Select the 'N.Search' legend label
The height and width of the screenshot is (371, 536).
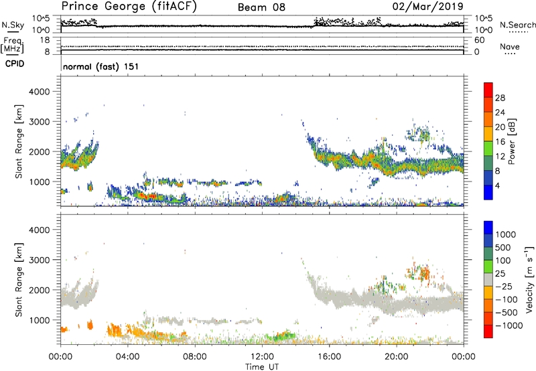[517, 25]
